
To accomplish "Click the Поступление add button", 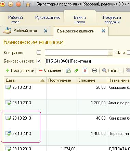I will tap(20, 70).
